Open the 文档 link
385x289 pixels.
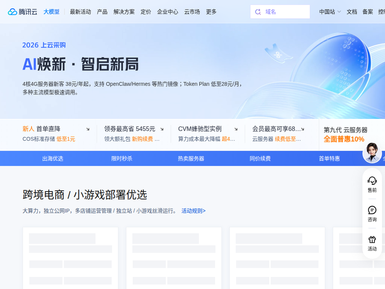coord(352,12)
